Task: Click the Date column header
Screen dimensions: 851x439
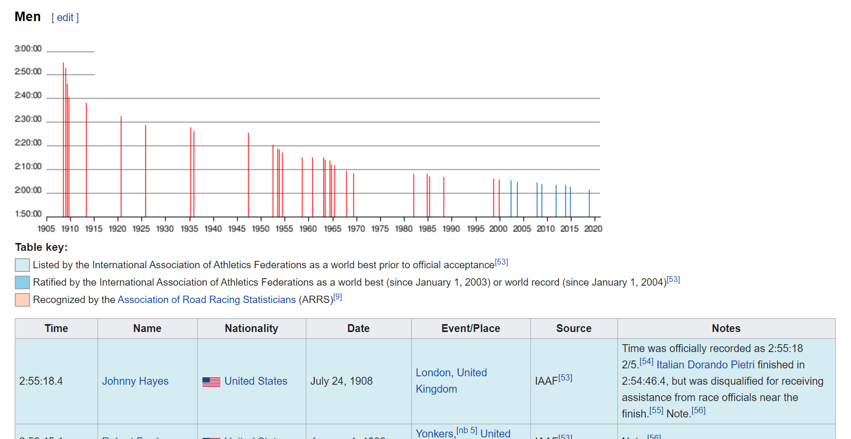Action: click(359, 328)
